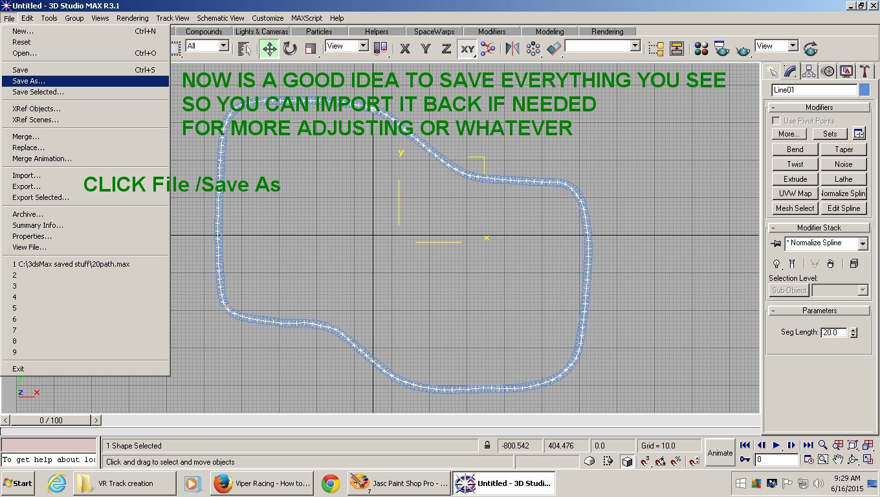The height and width of the screenshot is (497, 880).
Task: Open the Rendering menu
Action: [x=133, y=18]
